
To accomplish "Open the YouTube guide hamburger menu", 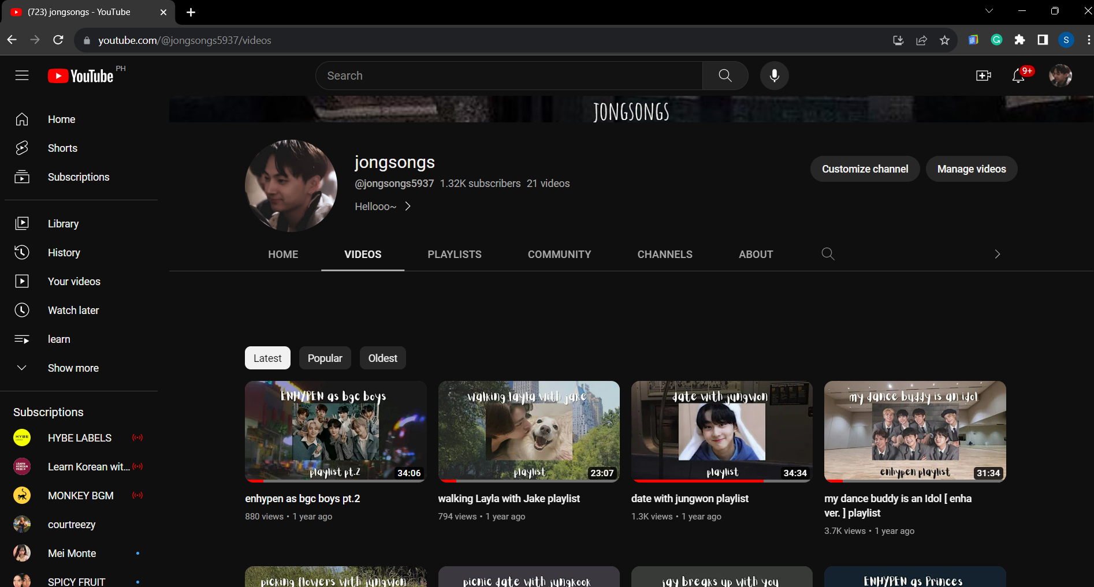I will click(x=22, y=76).
